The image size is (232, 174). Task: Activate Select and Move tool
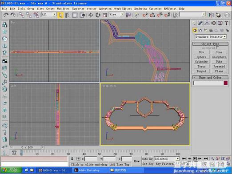click(91, 15)
